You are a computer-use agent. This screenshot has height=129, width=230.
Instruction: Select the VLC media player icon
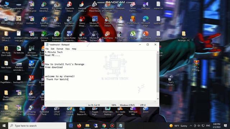[120, 111]
